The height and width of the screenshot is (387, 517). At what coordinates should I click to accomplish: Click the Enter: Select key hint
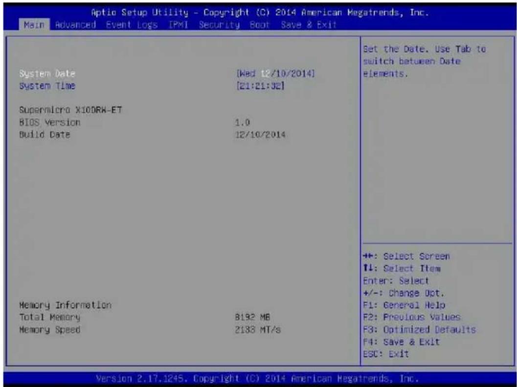pyautogui.click(x=396, y=281)
